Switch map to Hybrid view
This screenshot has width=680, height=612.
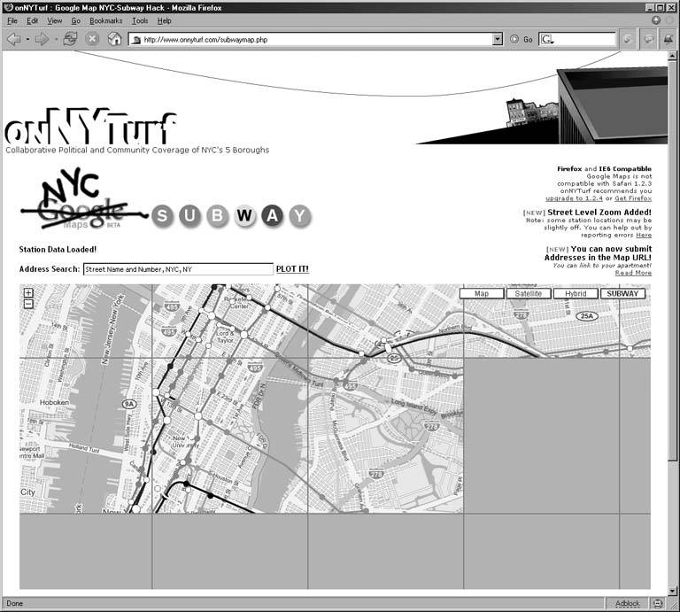(576, 293)
